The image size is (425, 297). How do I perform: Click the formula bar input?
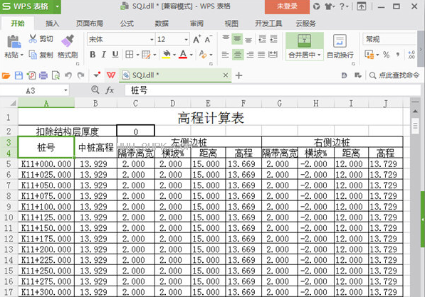click(x=273, y=90)
